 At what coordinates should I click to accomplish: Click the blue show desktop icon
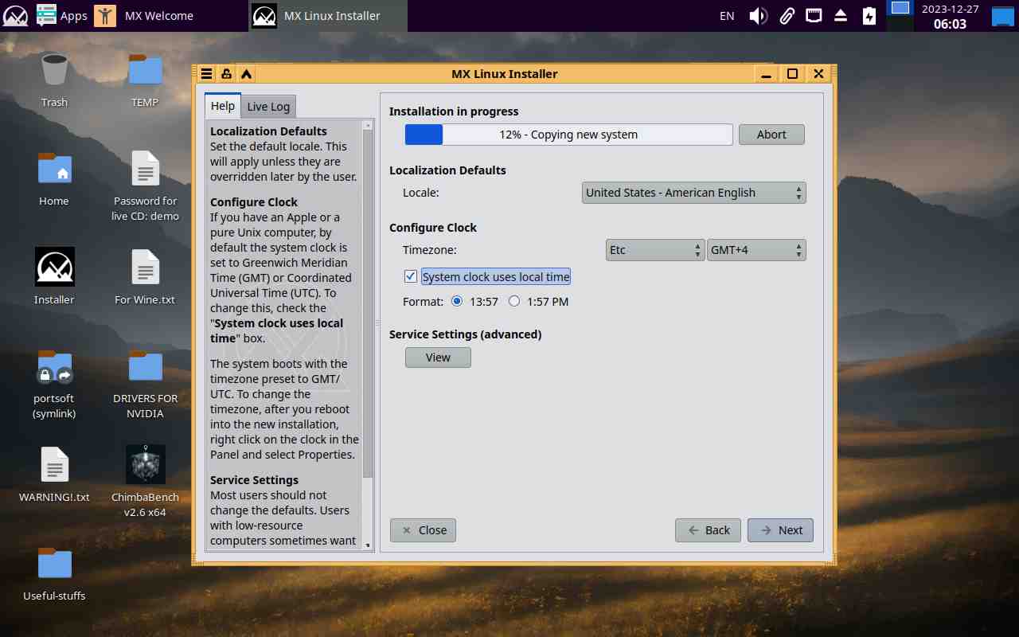(1002, 15)
